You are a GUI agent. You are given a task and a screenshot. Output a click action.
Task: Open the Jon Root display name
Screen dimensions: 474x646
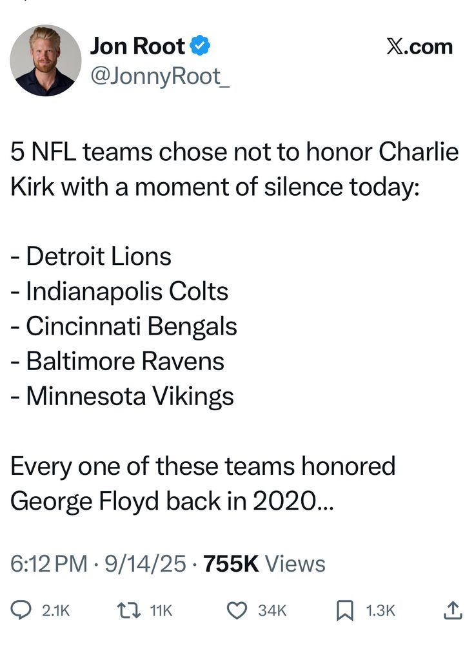point(137,46)
